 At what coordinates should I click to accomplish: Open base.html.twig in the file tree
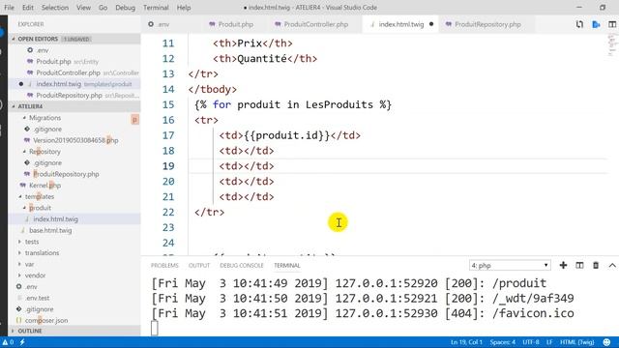[50, 230]
